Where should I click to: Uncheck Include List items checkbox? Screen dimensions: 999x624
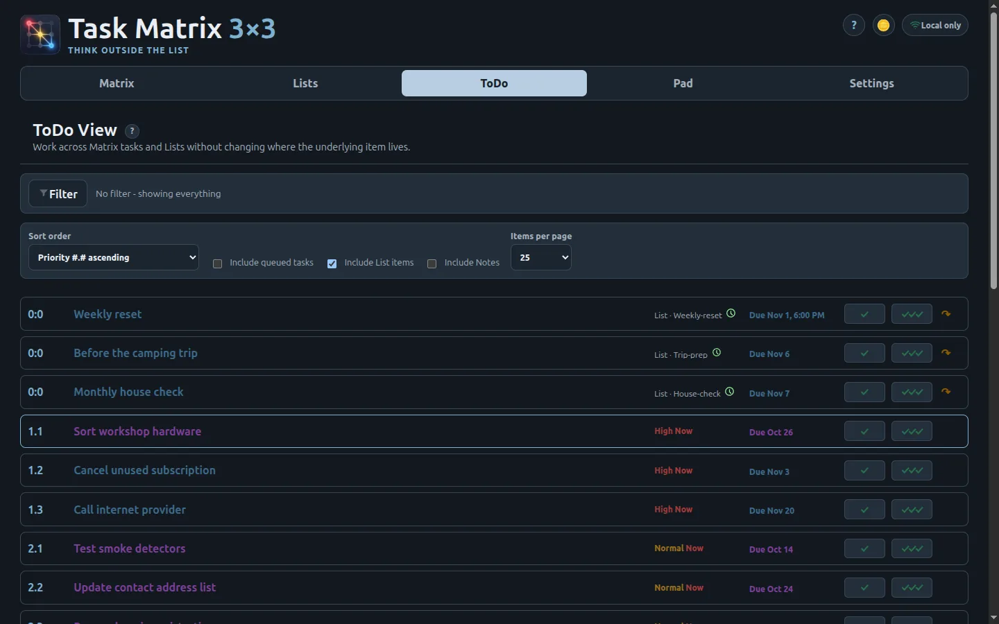[332, 263]
